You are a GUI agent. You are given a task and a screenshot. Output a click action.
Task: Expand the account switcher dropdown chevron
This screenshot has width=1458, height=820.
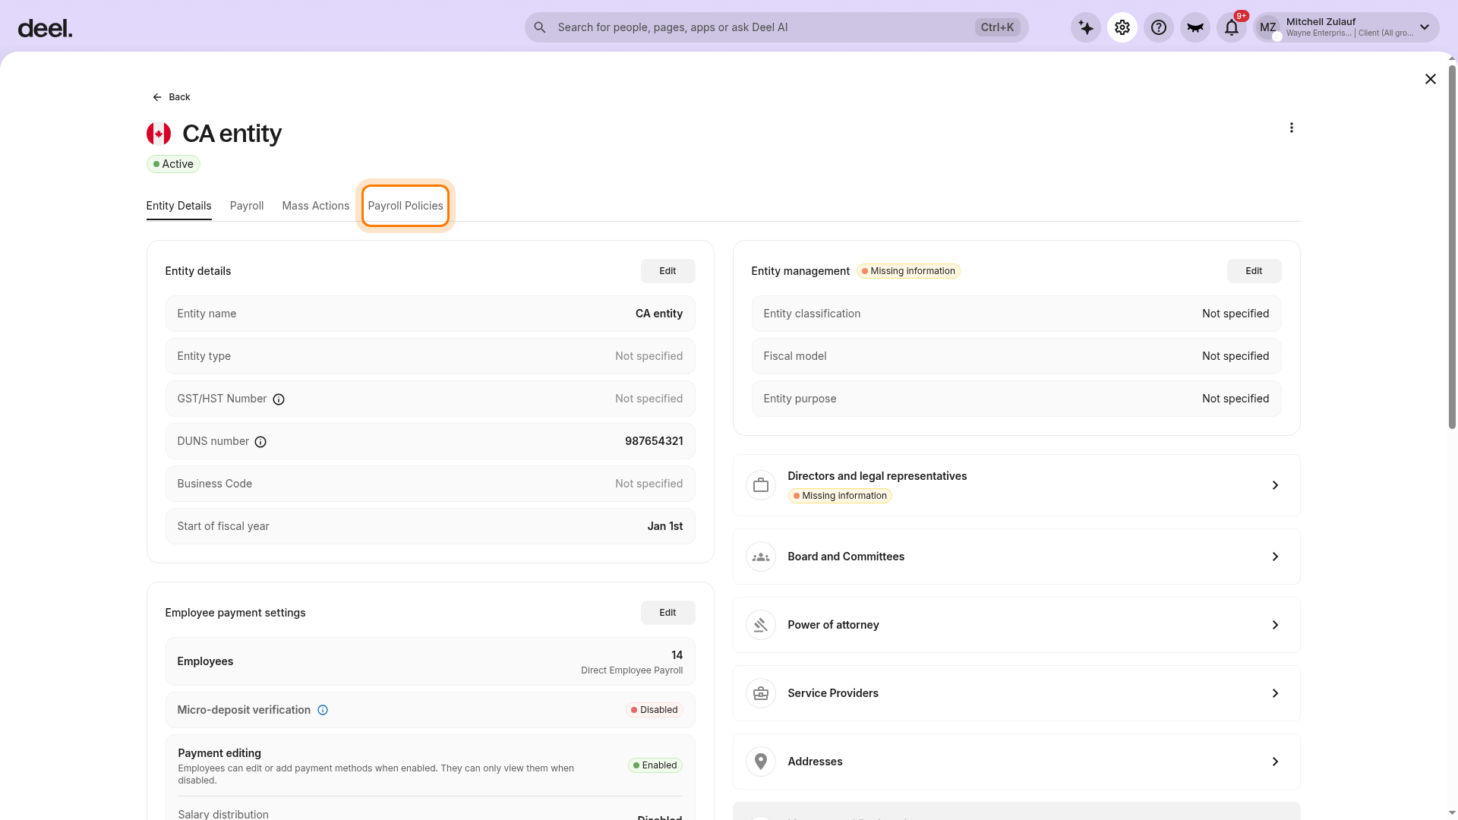pyautogui.click(x=1425, y=27)
